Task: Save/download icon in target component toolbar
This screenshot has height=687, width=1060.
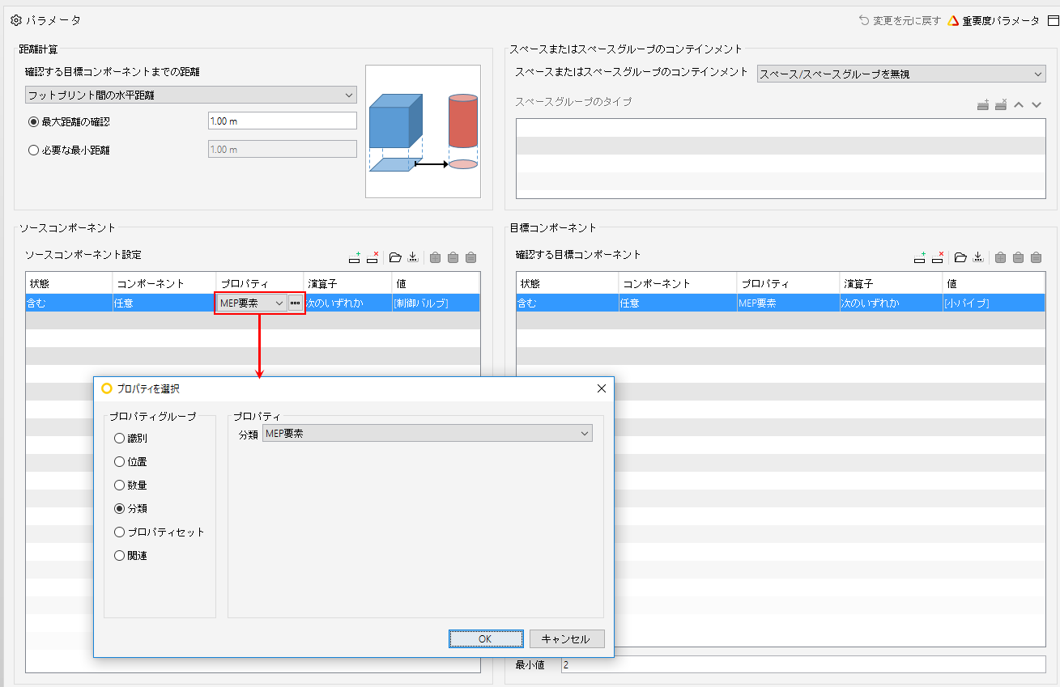Action: [978, 258]
